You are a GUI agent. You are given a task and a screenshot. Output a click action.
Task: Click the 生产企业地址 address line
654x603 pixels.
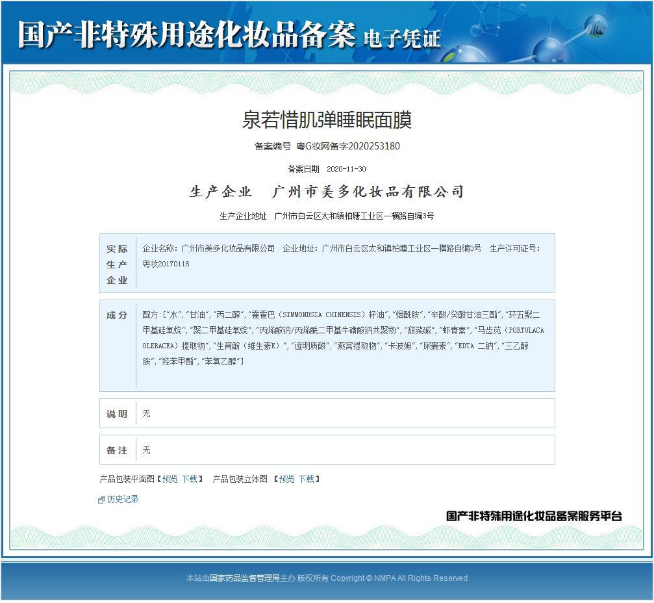[327, 216]
